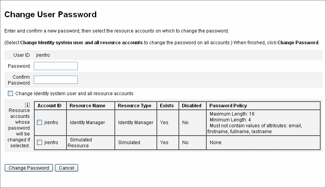This screenshot has height=188, width=326.
Task: Focus the Confirm Password input field
Action: pyautogui.click(x=56, y=80)
